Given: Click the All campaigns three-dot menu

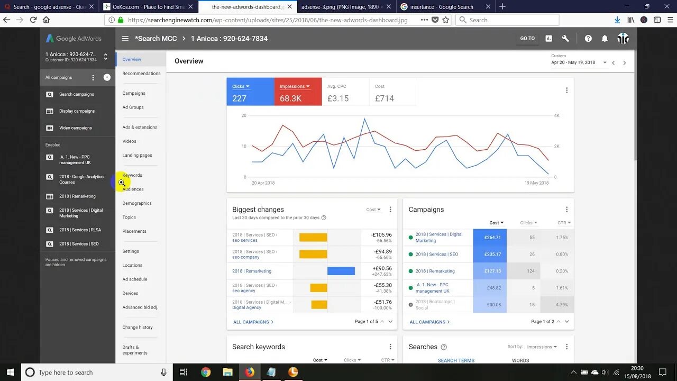Looking at the screenshot, I should click(93, 77).
